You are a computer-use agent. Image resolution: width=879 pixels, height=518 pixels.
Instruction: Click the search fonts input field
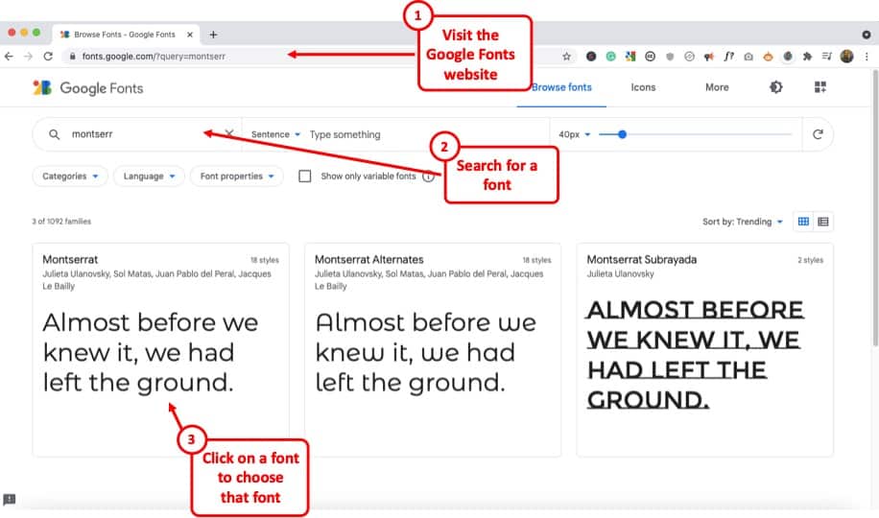pos(137,134)
